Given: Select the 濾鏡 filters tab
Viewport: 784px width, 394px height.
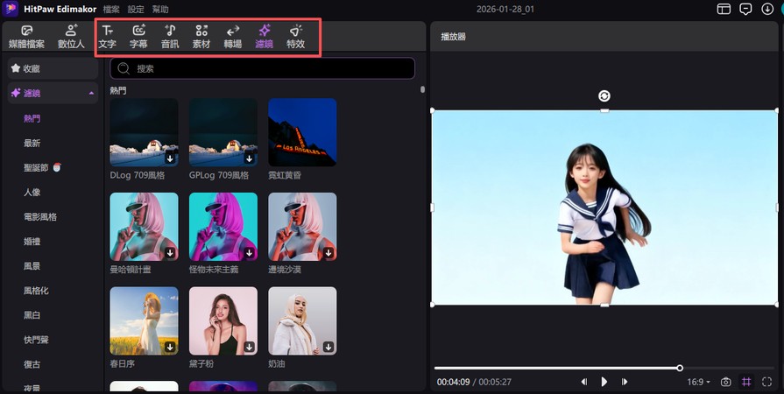Looking at the screenshot, I should point(264,37).
